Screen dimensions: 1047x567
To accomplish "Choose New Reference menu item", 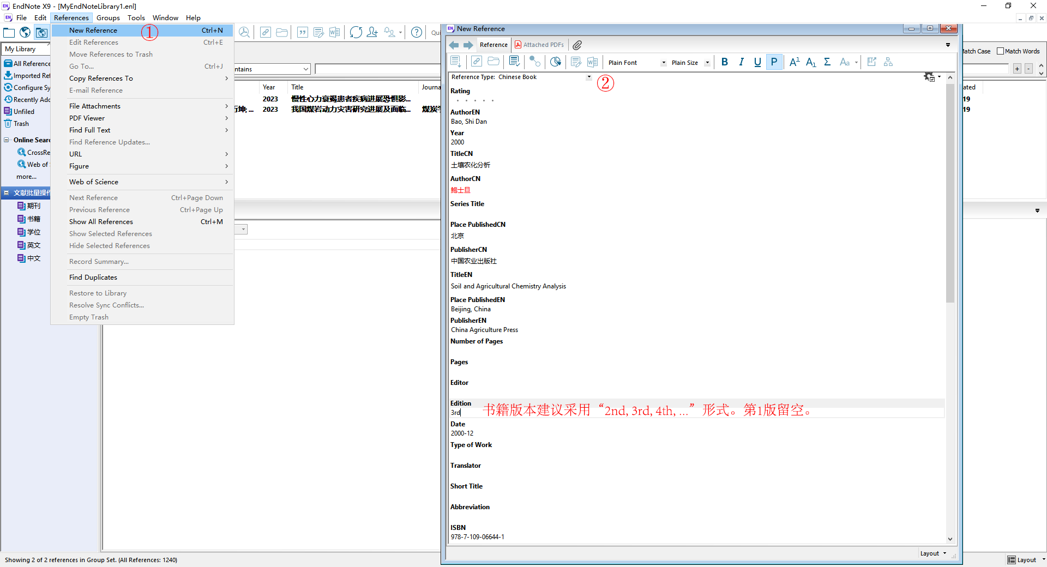I will tap(142, 31).
